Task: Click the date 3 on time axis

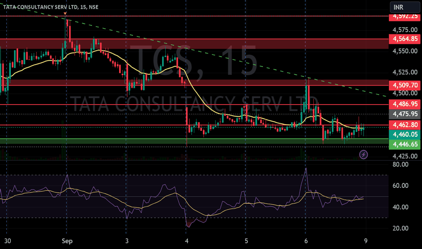Action: [127, 241]
